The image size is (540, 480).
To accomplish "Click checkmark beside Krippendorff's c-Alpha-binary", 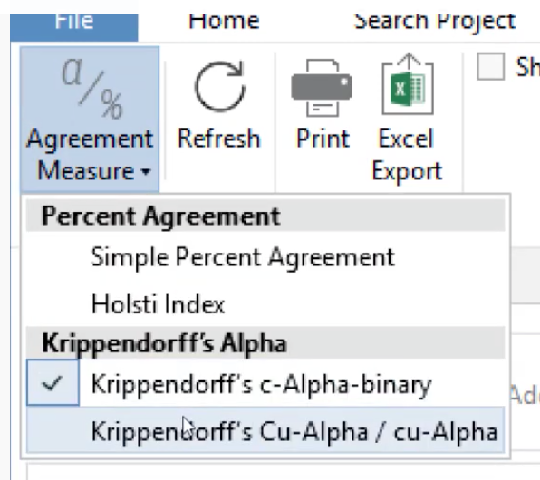I will tap(53, 383).
